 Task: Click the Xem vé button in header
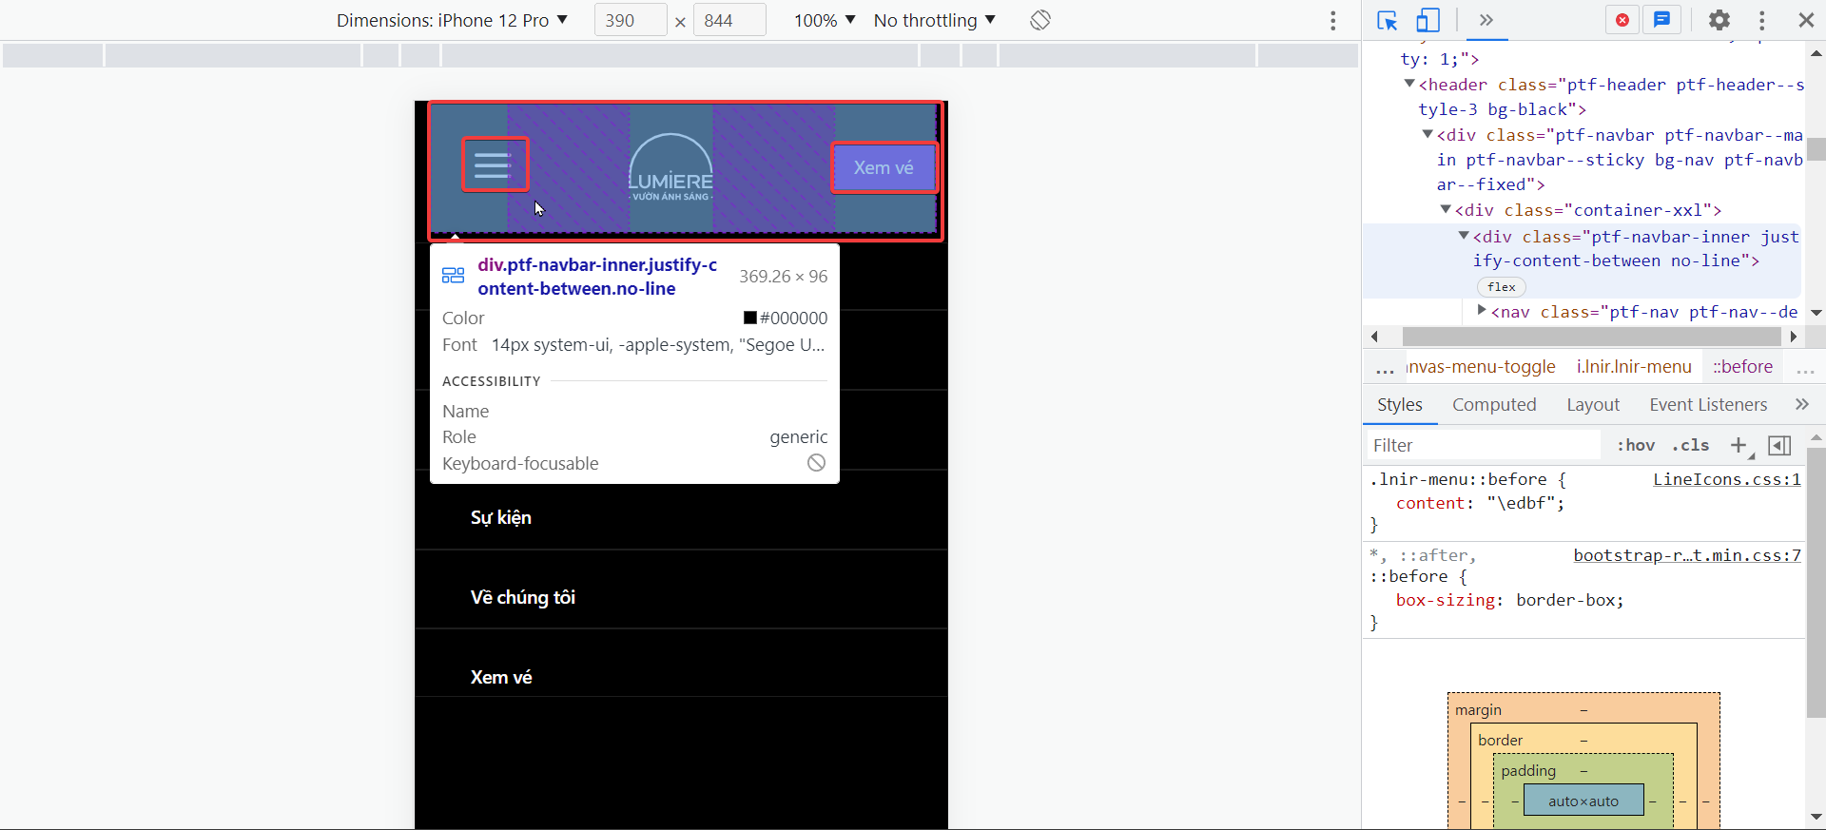tap(884, 167)
